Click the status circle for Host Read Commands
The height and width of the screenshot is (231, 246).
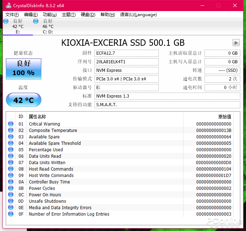coord(11,169)
